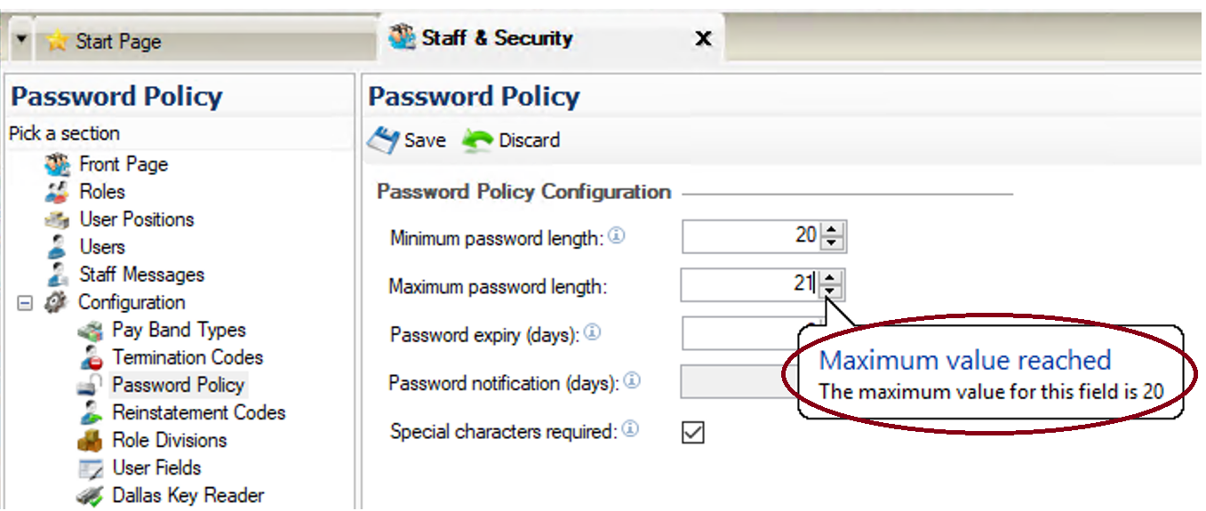
Task: Click the Minimum password length info icon
Action: (x=617, y=236)
